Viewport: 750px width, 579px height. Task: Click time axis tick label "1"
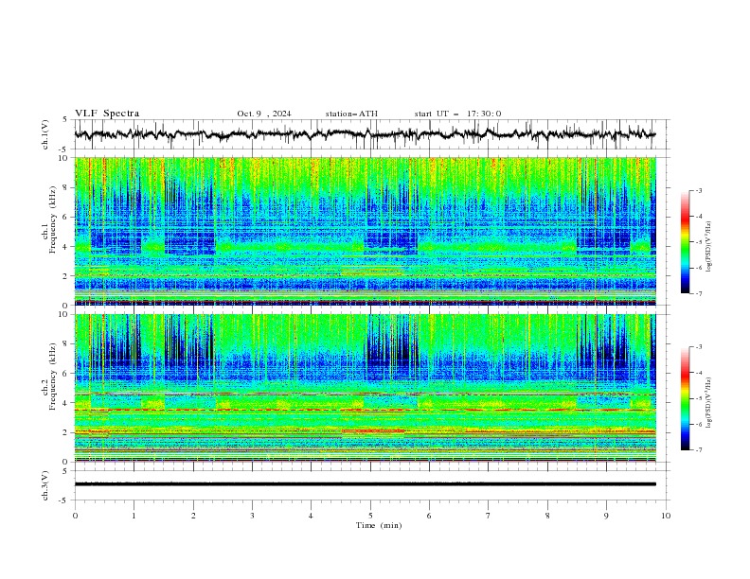tap(134, 516)
